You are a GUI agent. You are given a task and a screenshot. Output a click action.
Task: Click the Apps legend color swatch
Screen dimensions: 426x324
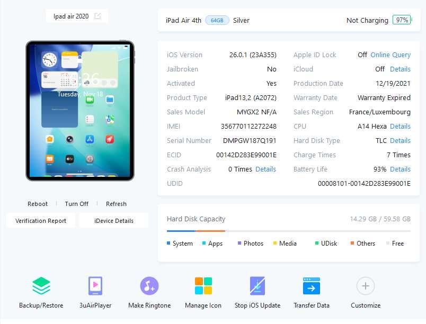click(204, 243)
